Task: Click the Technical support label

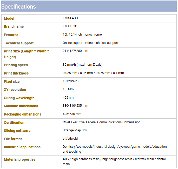Action: (x=19, y=43)
